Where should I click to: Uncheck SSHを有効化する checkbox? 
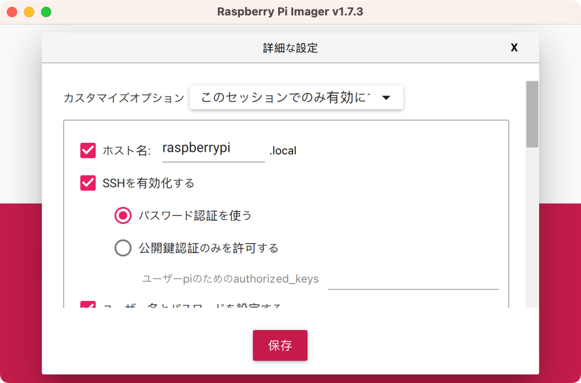click(88, 183)
